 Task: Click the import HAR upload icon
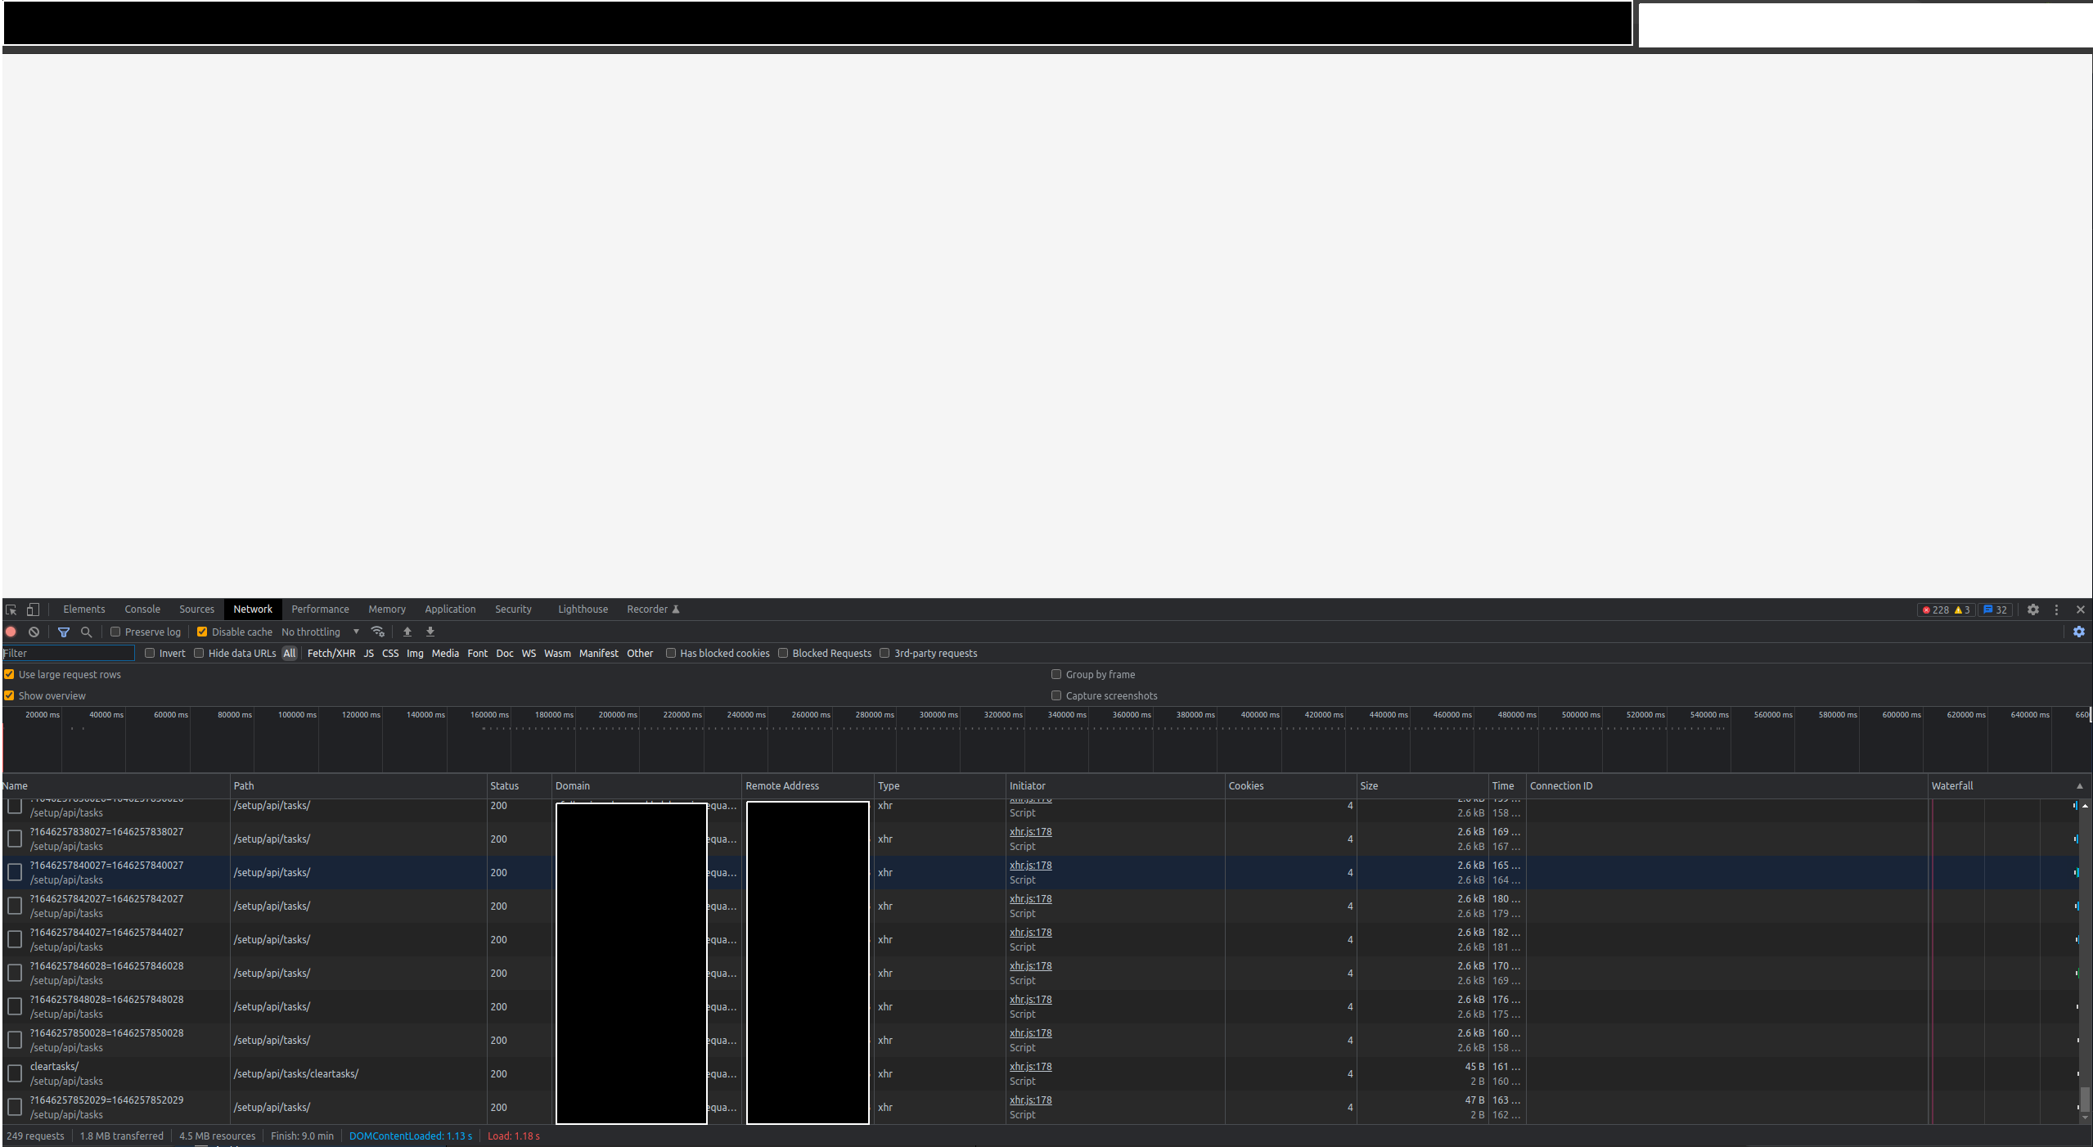click(x=407, y=632)
